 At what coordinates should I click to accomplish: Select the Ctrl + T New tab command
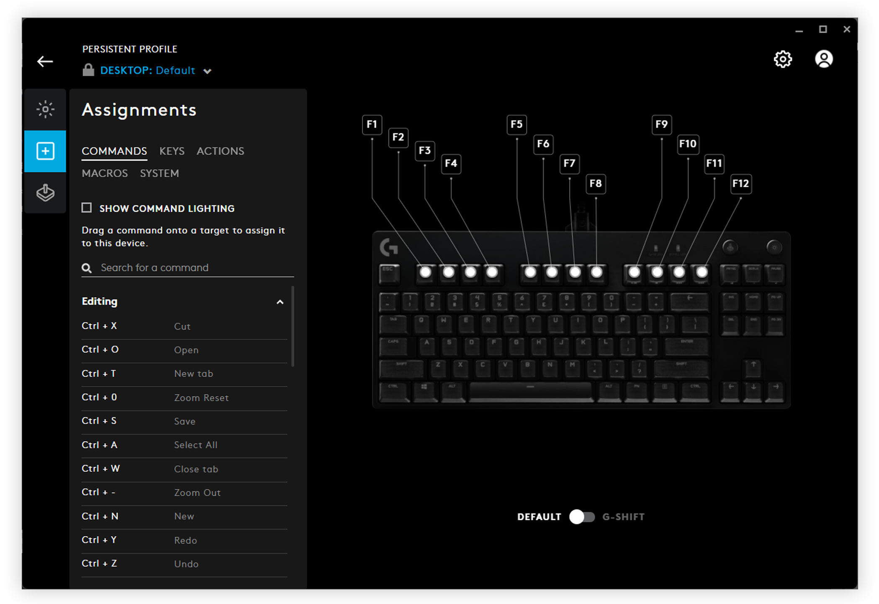(x=184, y=374)
